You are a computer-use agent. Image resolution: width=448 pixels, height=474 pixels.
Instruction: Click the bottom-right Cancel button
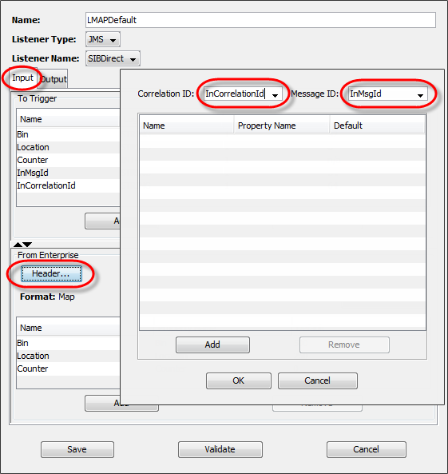pos(366,449)
